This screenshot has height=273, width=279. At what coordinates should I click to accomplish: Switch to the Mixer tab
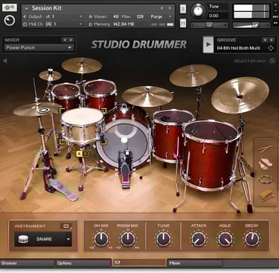(195, 263)
